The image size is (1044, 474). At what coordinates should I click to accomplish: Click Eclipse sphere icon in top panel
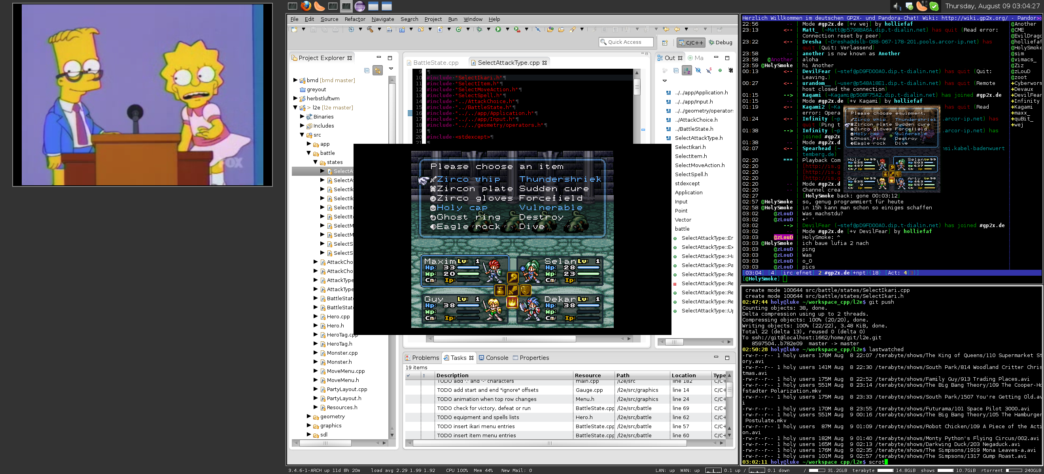pos(359,6)
